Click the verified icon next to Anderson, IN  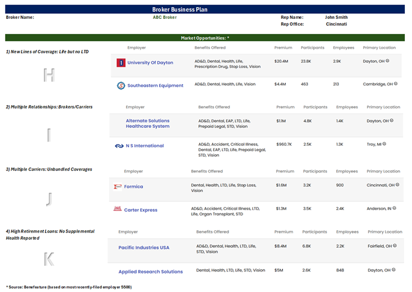pos(394,208)
